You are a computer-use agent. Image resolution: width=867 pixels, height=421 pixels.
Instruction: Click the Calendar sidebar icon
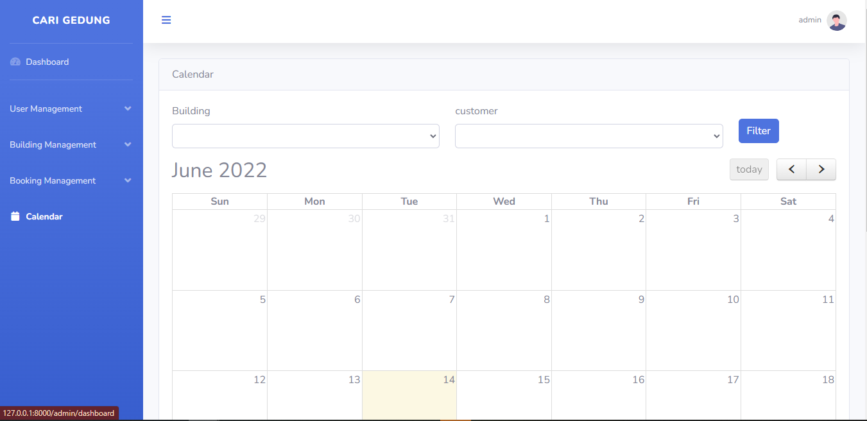(x=15, y=216)
